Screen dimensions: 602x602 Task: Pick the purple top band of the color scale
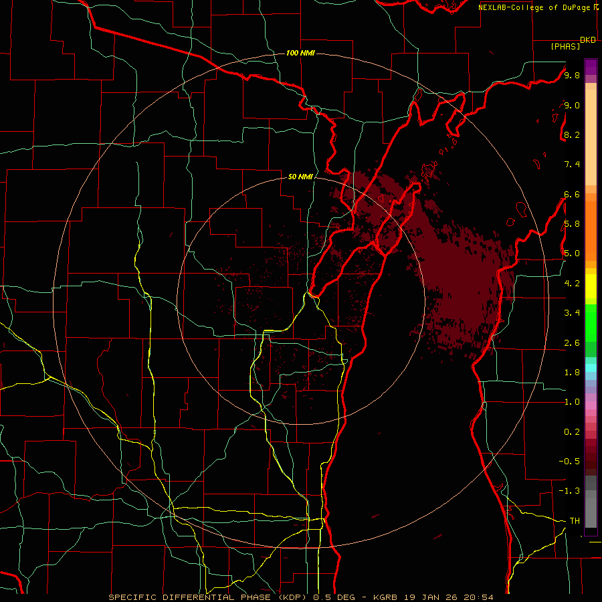(591, 67)
